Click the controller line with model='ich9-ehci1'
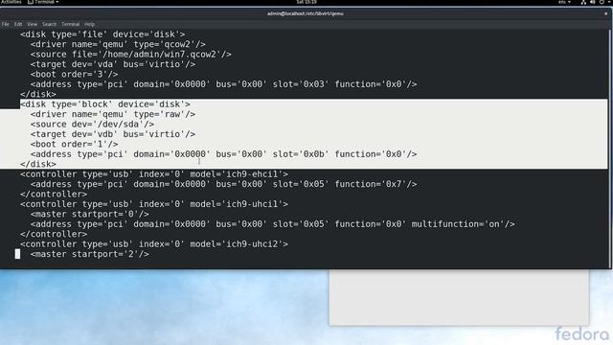Viewport: 613px width, 345px height. (x=154, y=174)
